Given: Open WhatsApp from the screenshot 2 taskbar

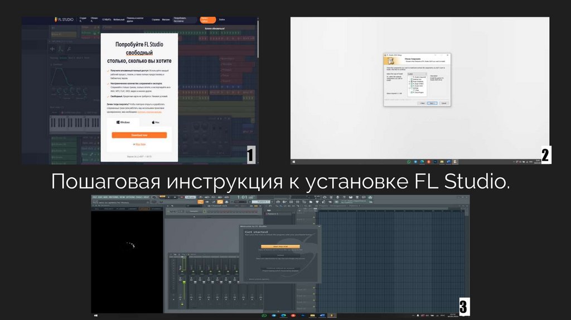Looking at the screenshot, I should [x=409, y=162].
